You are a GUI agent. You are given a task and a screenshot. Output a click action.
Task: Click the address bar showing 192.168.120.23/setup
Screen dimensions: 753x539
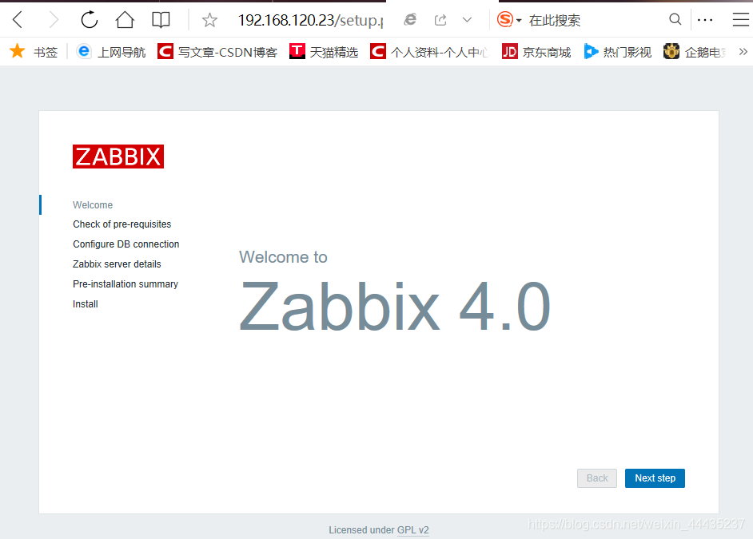click(311, 20)
